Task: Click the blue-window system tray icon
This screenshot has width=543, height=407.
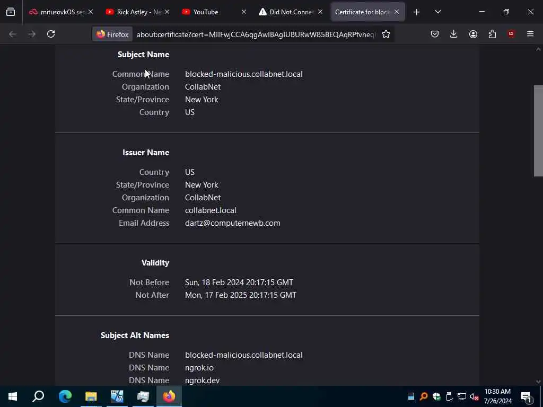Action: tap(411, 396)
